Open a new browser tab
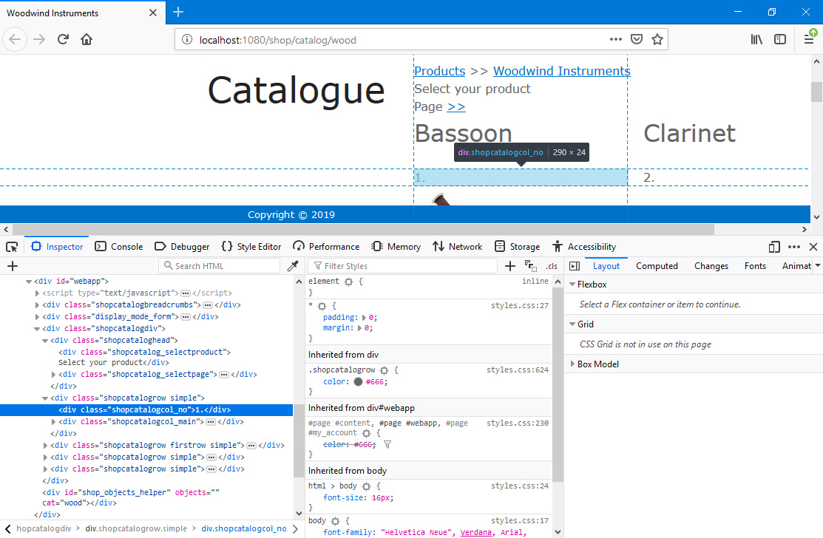 click(178, 12)
